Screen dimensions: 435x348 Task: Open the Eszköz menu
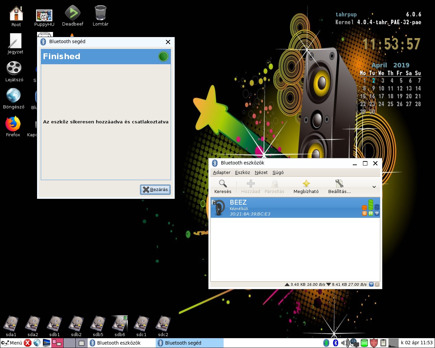click(x=242, y=172)
